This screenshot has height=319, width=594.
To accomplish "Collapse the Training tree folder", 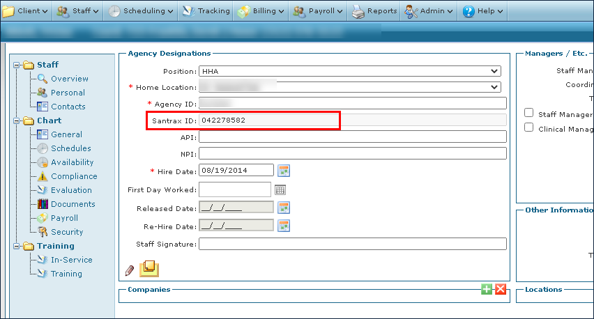I will click(17, 246).
